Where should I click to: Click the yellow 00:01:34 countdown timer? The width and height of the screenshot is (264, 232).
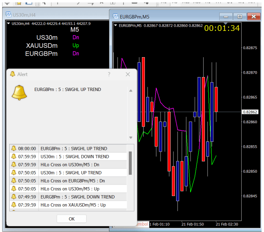[x=222, y=28]
